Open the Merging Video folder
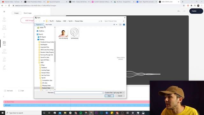This screenshot has width=204, height=115. click(46, 86)
